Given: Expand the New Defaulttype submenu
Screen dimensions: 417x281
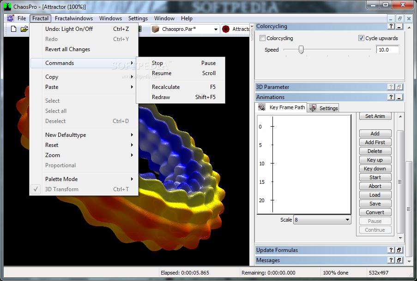Looking at the screenshot, I should pyautogui.click(x=84, y=135).
